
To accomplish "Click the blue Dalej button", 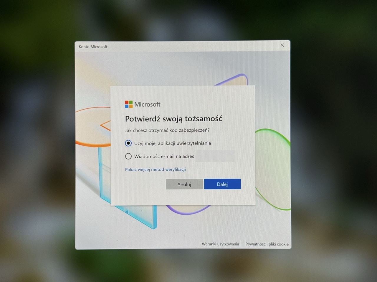I will 222,184.
